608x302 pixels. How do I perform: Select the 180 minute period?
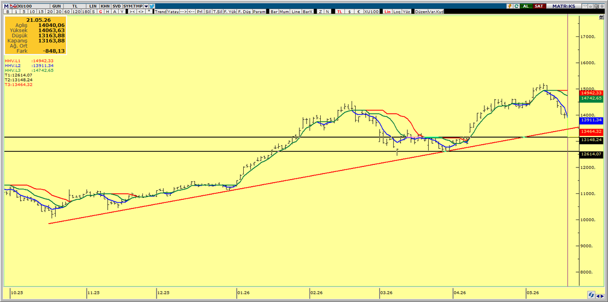coord(86,12)
